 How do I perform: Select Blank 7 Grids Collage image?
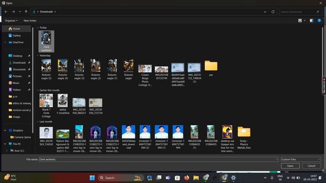click(46, 106)
